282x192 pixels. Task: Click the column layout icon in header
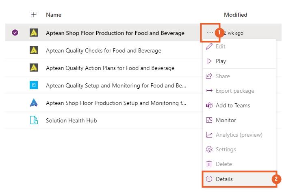tap(34, 15)
